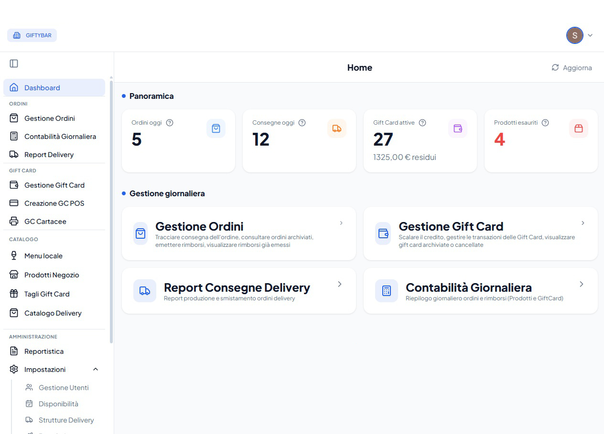Open Gestione Gift Card from the sidebar
The height and width of the screenshot is (434, 604).
tap(54, 185)
